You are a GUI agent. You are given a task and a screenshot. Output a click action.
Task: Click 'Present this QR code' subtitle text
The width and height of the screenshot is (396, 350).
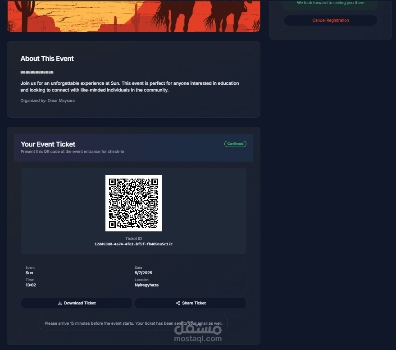73,152
